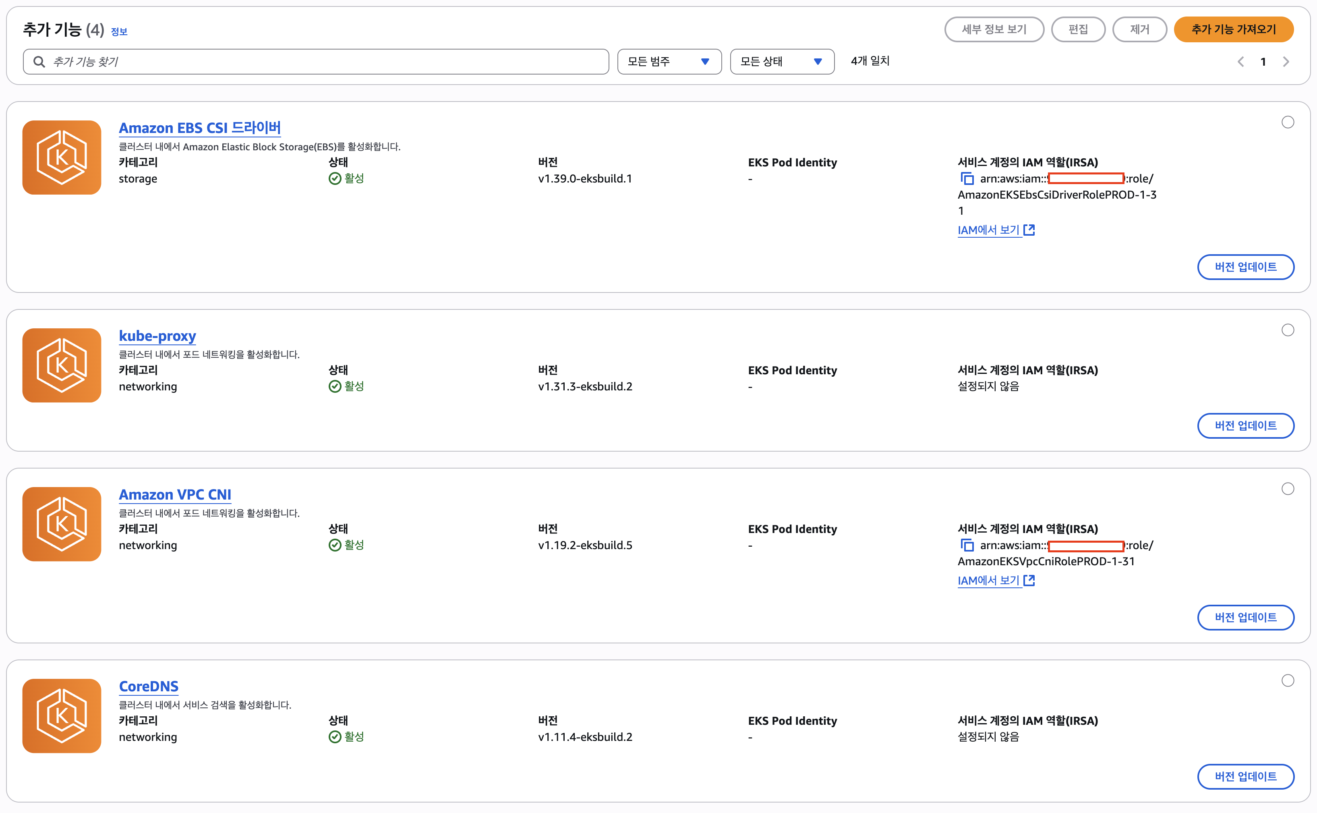Copy the VPC CNI role ARN
The width and height of the screenshot is (1317, 813).
[967, 545]
